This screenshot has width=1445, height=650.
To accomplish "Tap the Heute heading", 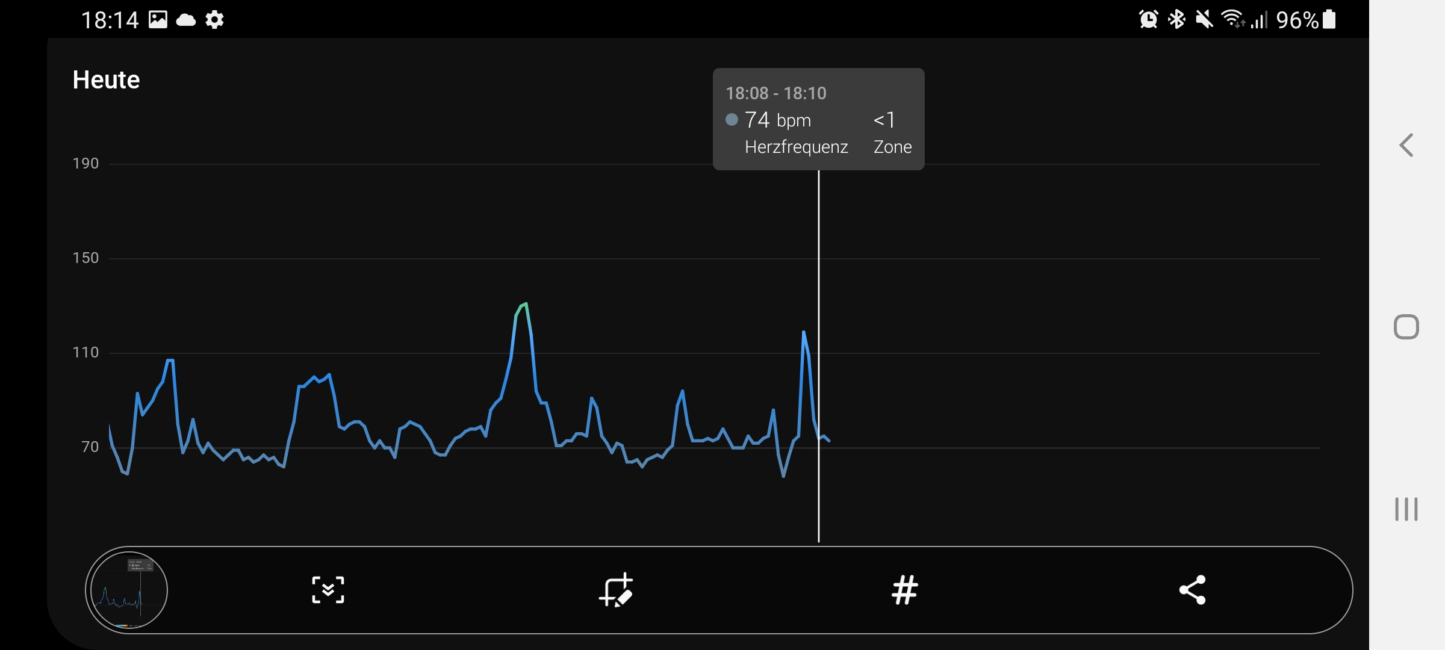I will [x=106, y=80].
